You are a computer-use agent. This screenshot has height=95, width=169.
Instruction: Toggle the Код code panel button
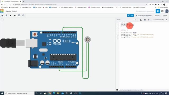coord(130,15)
